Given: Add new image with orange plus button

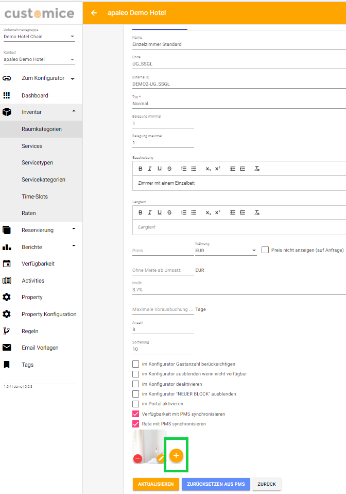Looking at the screenshot, I should pos(176,455).
